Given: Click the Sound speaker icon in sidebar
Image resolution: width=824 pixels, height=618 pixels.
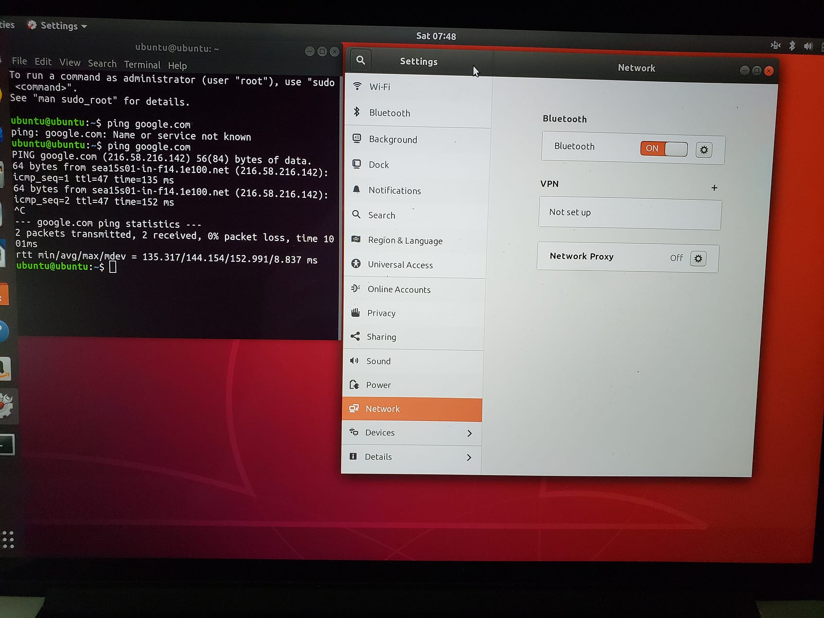Looking at the screenshot, I should pos(354,360).
